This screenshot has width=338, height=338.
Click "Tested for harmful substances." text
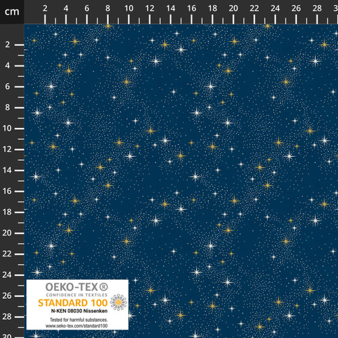78,320
